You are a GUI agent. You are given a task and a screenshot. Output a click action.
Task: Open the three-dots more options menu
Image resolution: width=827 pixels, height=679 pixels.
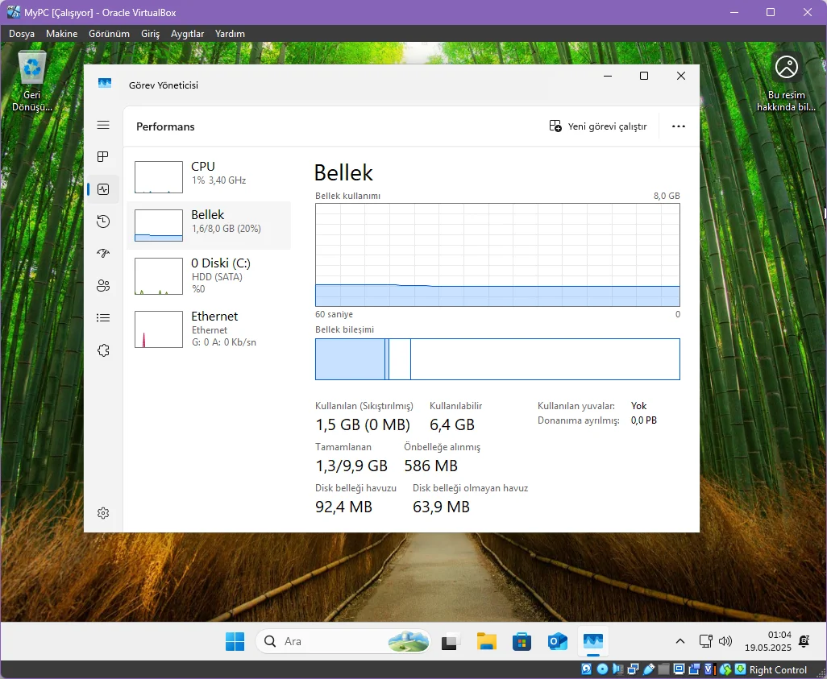pyautogui.click(x=678, y=126)
